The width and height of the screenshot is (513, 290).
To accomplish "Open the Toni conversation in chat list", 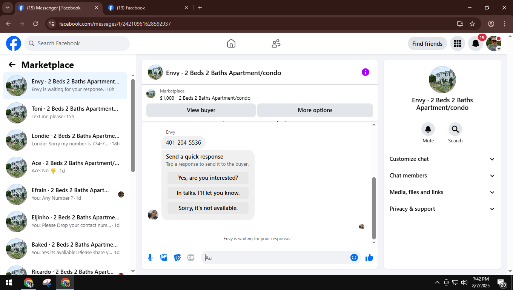I will pyautogui.click(x=65, y=113).
